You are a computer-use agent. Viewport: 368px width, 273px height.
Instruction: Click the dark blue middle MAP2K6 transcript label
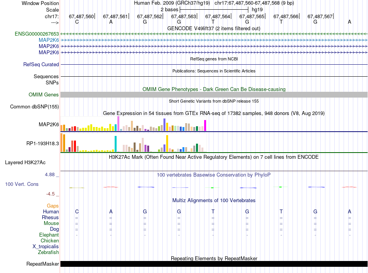[49, 46]
